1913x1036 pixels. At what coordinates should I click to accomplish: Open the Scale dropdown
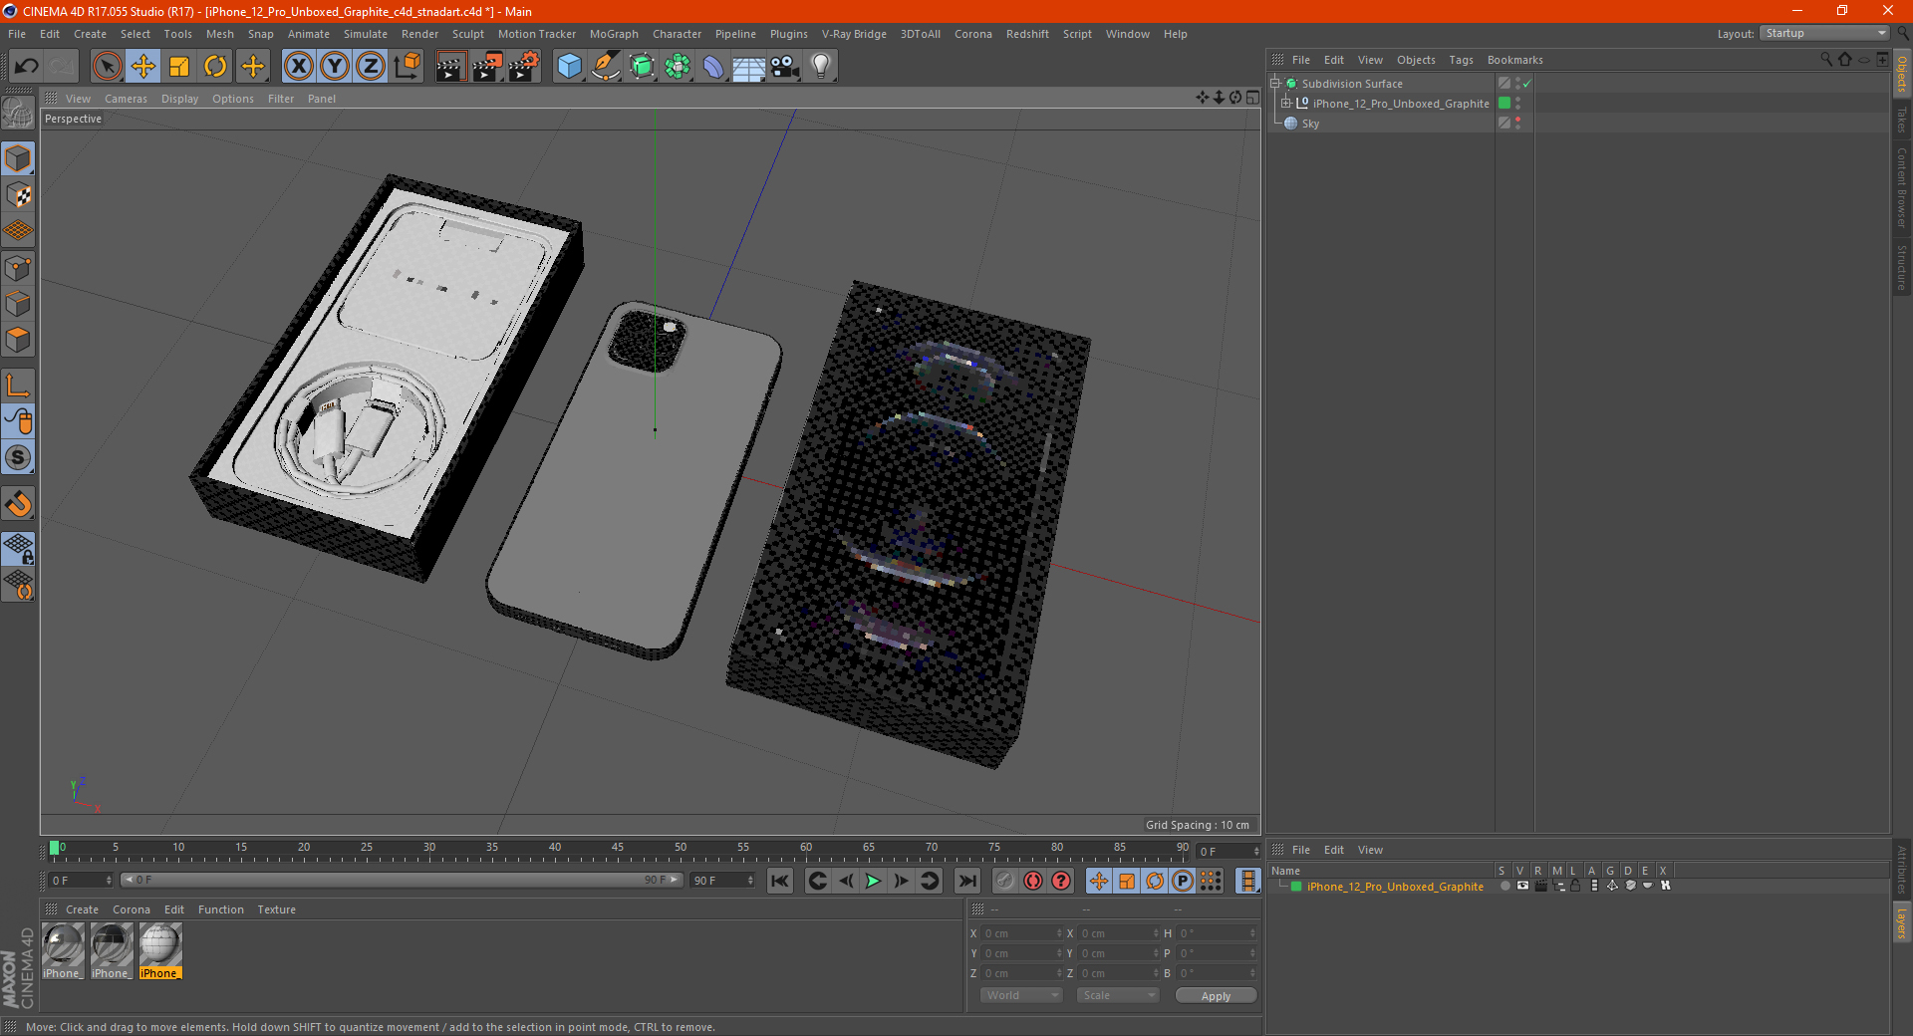(1118, 995)
